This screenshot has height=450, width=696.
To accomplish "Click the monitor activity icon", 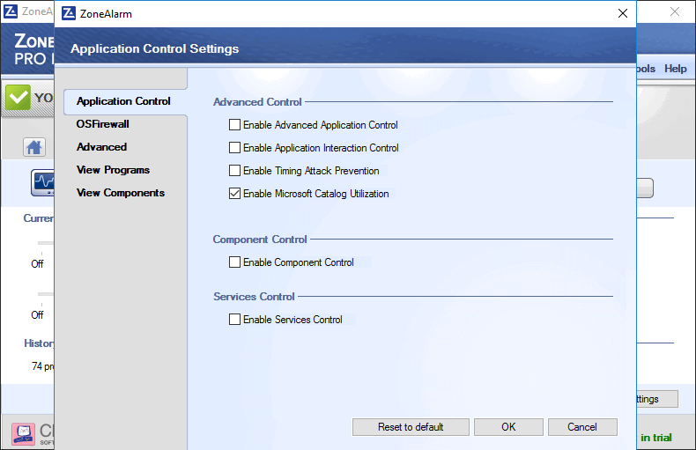I will pyautogui.click(x=42, y=183).
